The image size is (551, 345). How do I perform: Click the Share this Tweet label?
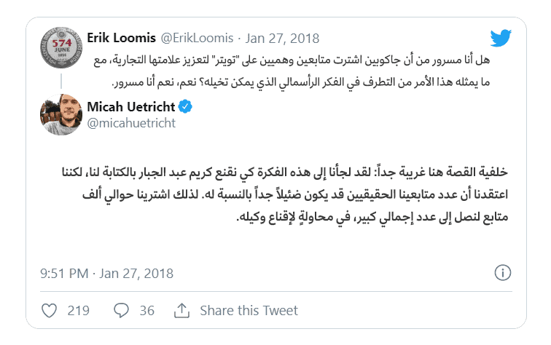click(249, 310)
